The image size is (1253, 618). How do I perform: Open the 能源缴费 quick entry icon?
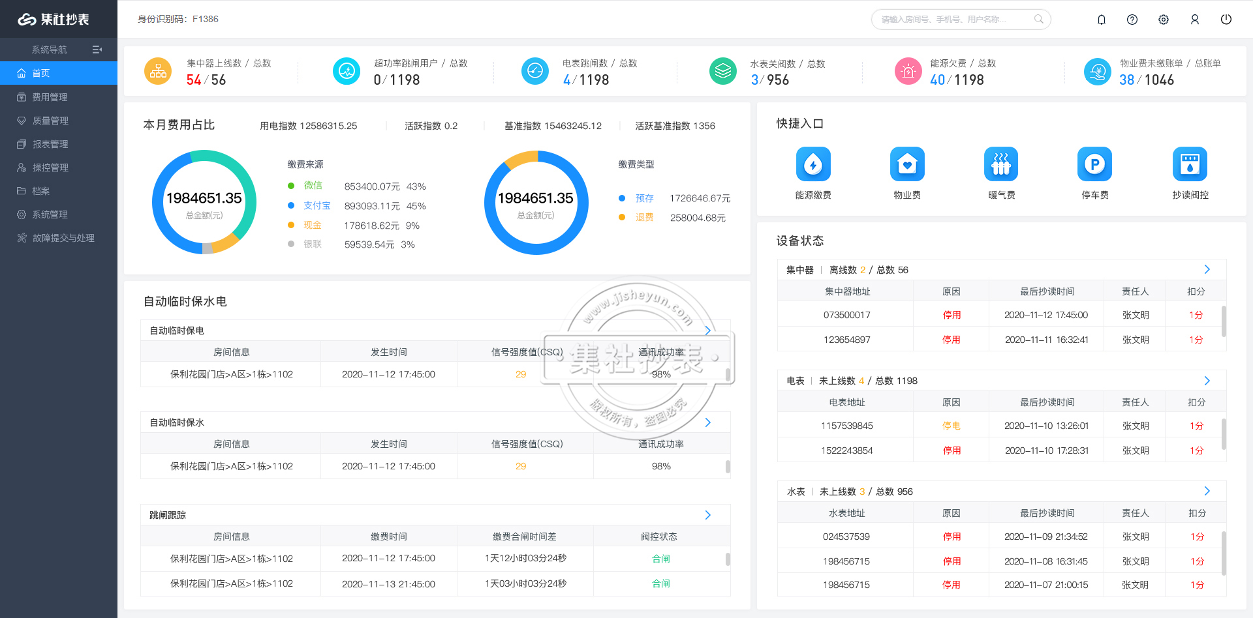pos(812,164)
